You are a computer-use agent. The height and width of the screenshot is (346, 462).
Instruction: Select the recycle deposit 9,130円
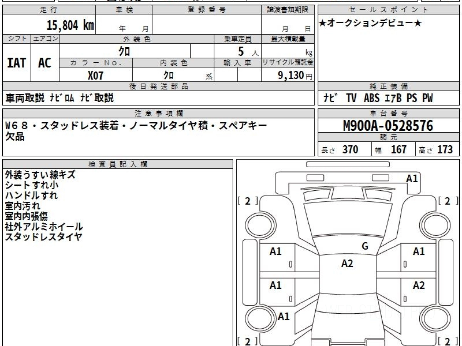[x=295, y=75]
